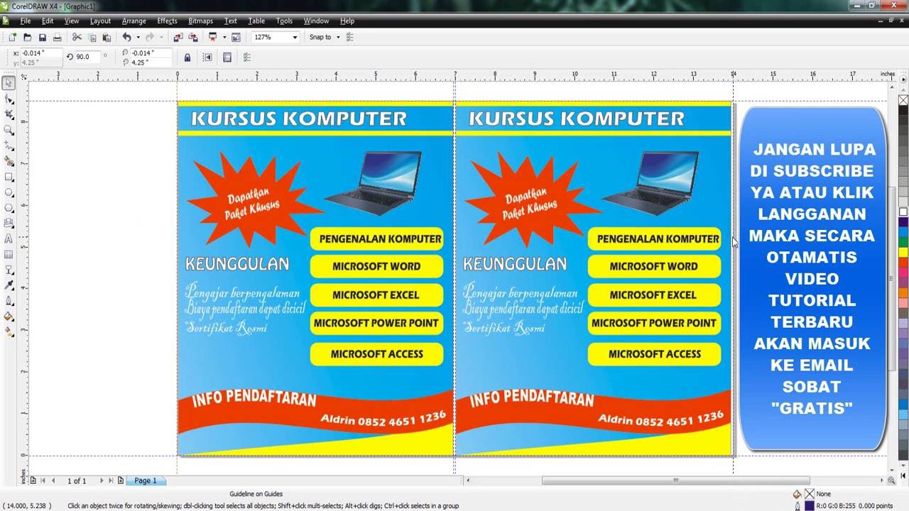The height and width of the screenshot is (511, 909).
Task: Select the Polygon tool
Action: 9,208
